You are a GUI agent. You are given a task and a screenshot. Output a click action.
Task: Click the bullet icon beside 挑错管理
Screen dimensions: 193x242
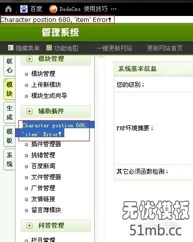[x=26, y=156]
